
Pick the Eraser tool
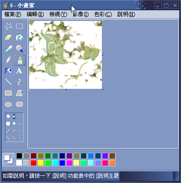coord(8,37)
